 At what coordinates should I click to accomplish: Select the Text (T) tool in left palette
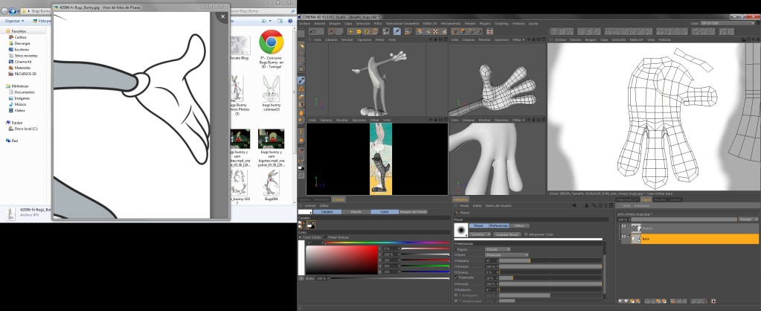301,132
